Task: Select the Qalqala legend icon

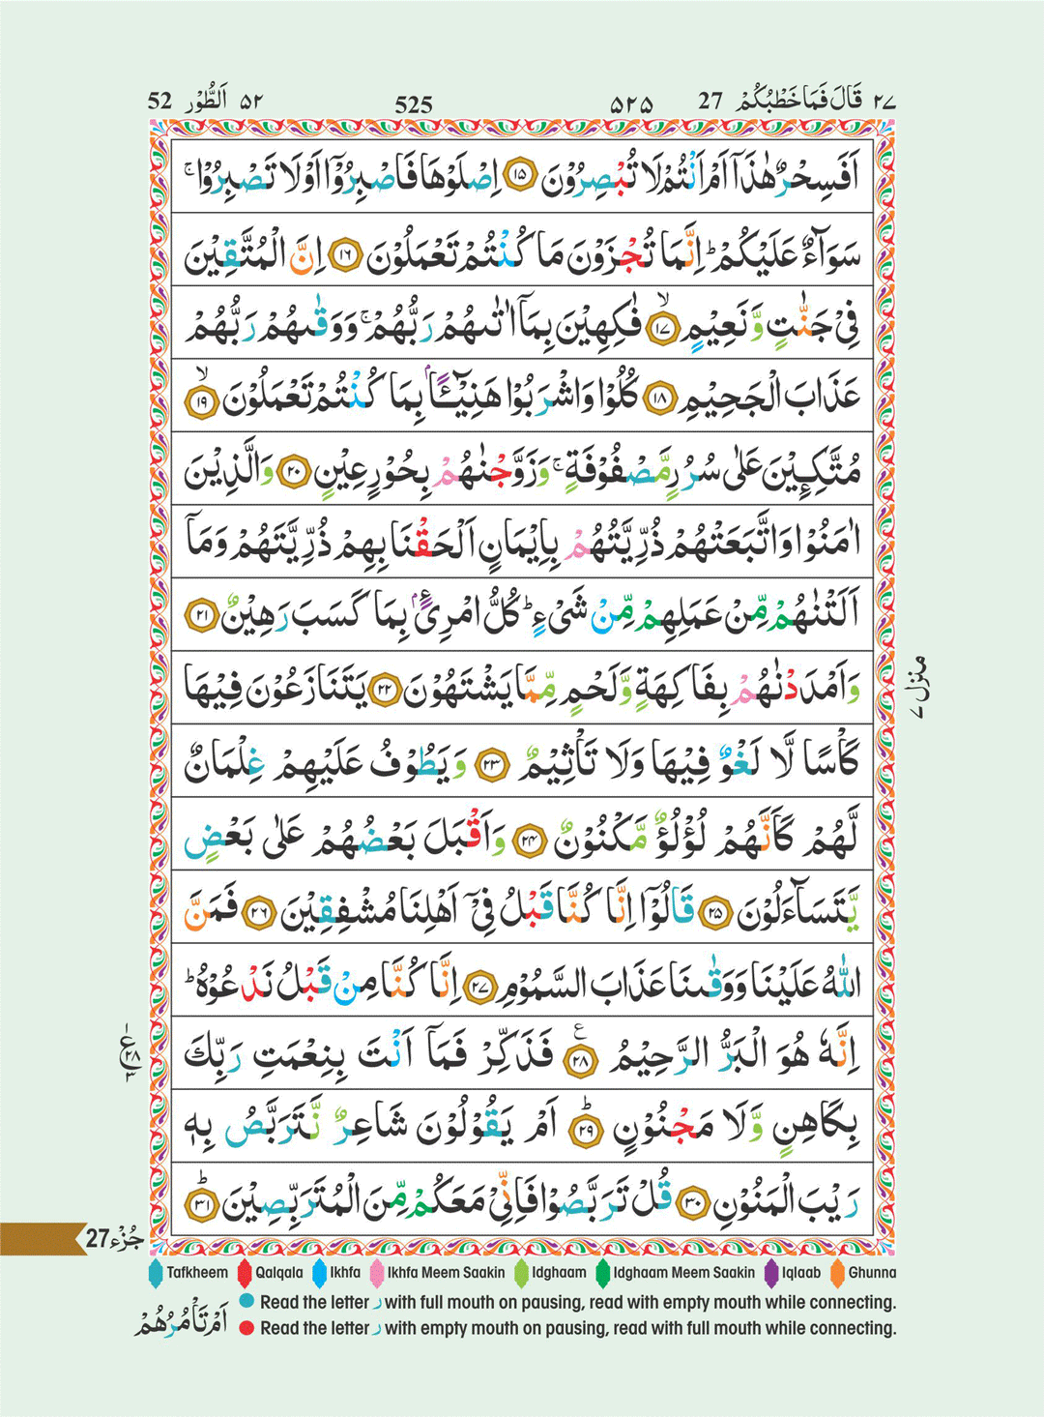Action: tap(244, 1273)
